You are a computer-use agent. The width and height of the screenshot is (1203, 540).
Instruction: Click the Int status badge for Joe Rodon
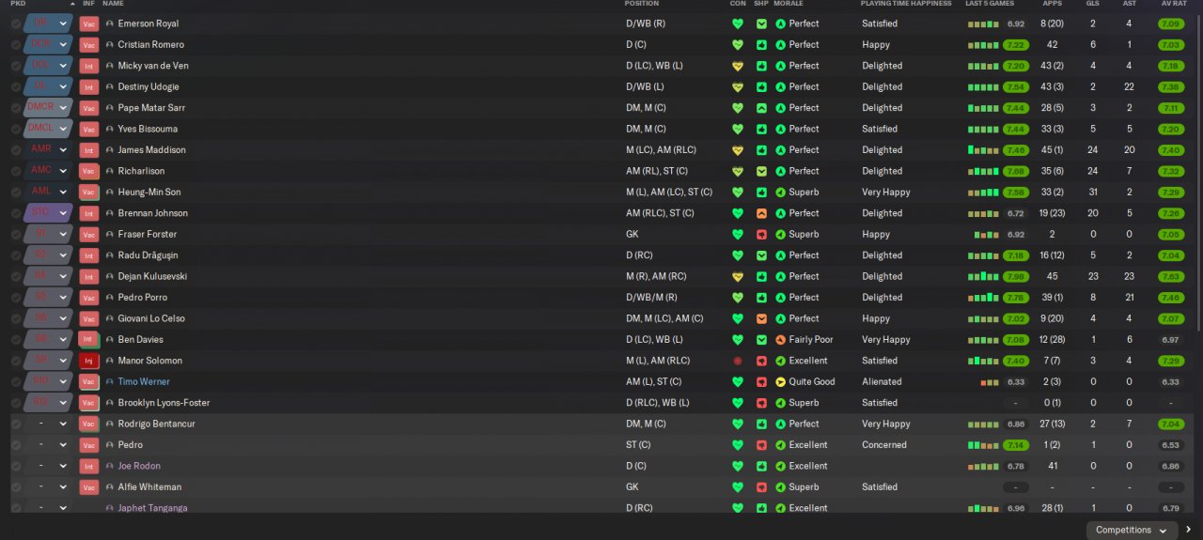click(89, 466)
